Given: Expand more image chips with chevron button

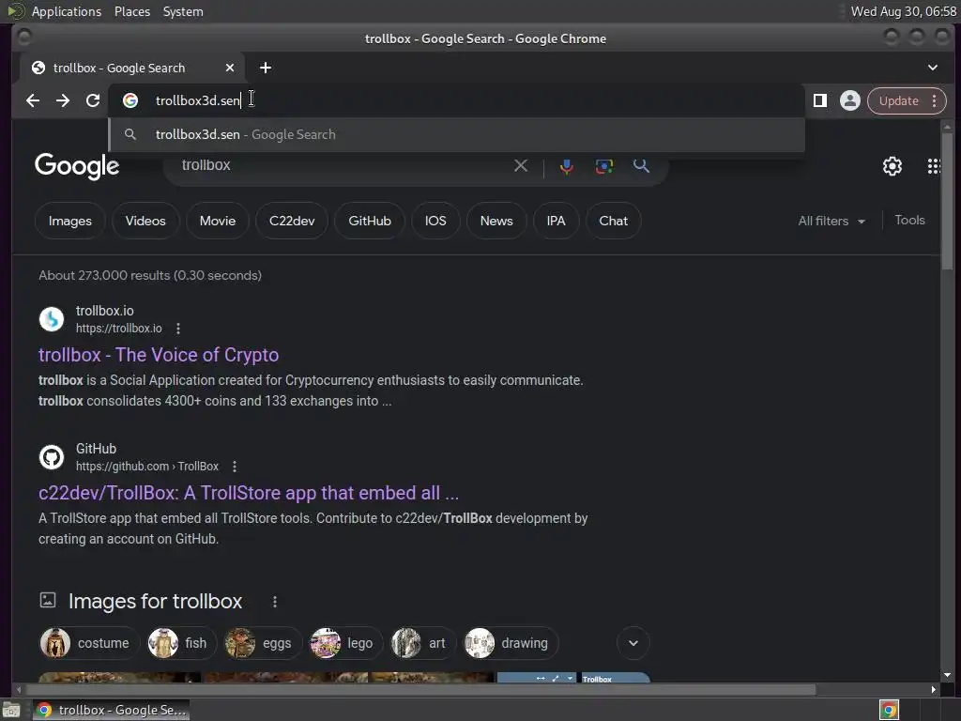Looking at the screenshot, I should (x=633, y=643).
